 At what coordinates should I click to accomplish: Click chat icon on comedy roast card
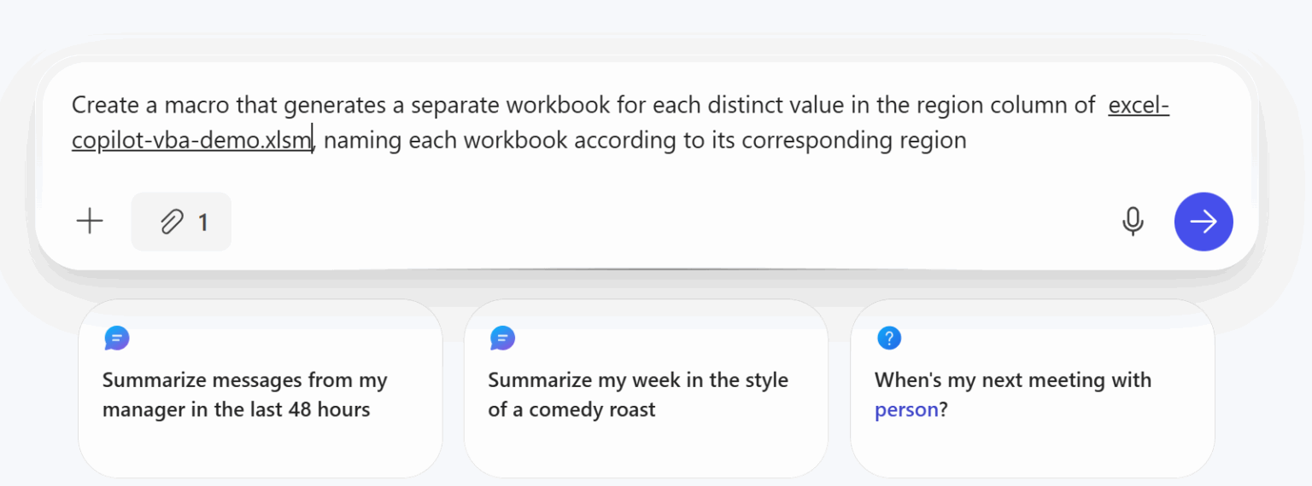(502, 338)
